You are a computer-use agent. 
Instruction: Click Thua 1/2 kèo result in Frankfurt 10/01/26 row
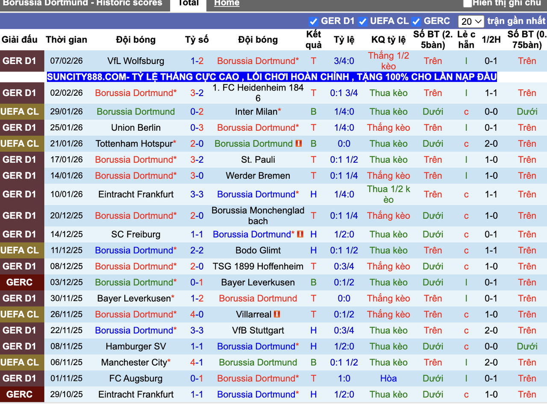[388, 194]
